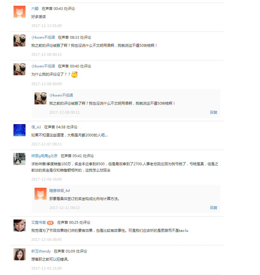Open 信_xU's username link
The width and height of the screenshot is (260, 275).
36,127
